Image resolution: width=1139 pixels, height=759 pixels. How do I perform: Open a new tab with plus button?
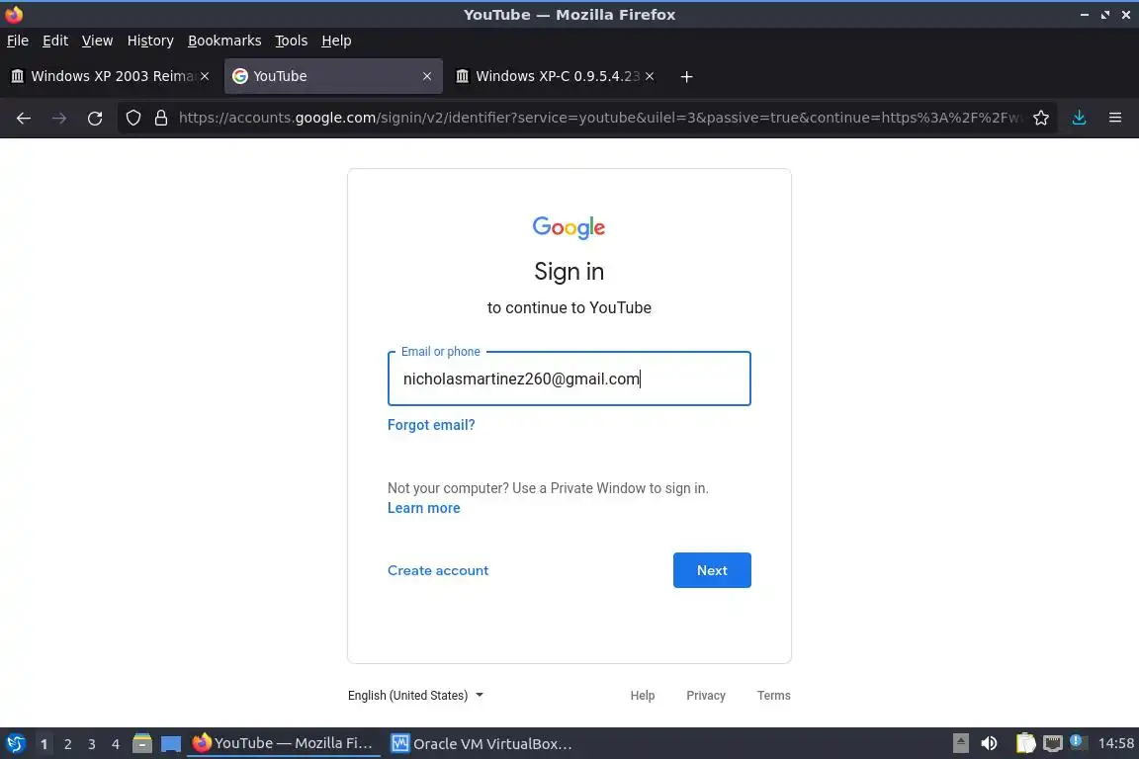click(x=686, y=76)
